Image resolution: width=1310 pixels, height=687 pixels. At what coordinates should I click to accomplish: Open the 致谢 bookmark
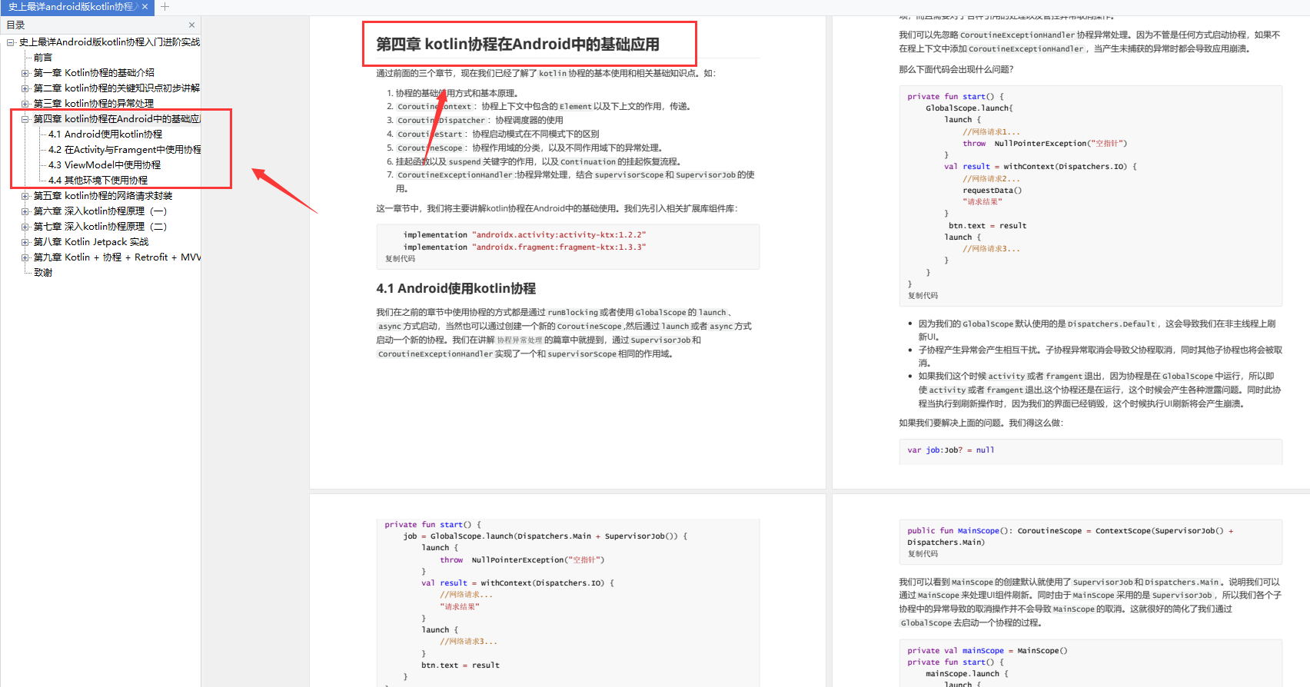pyautogui.click(x=43, y=273)
